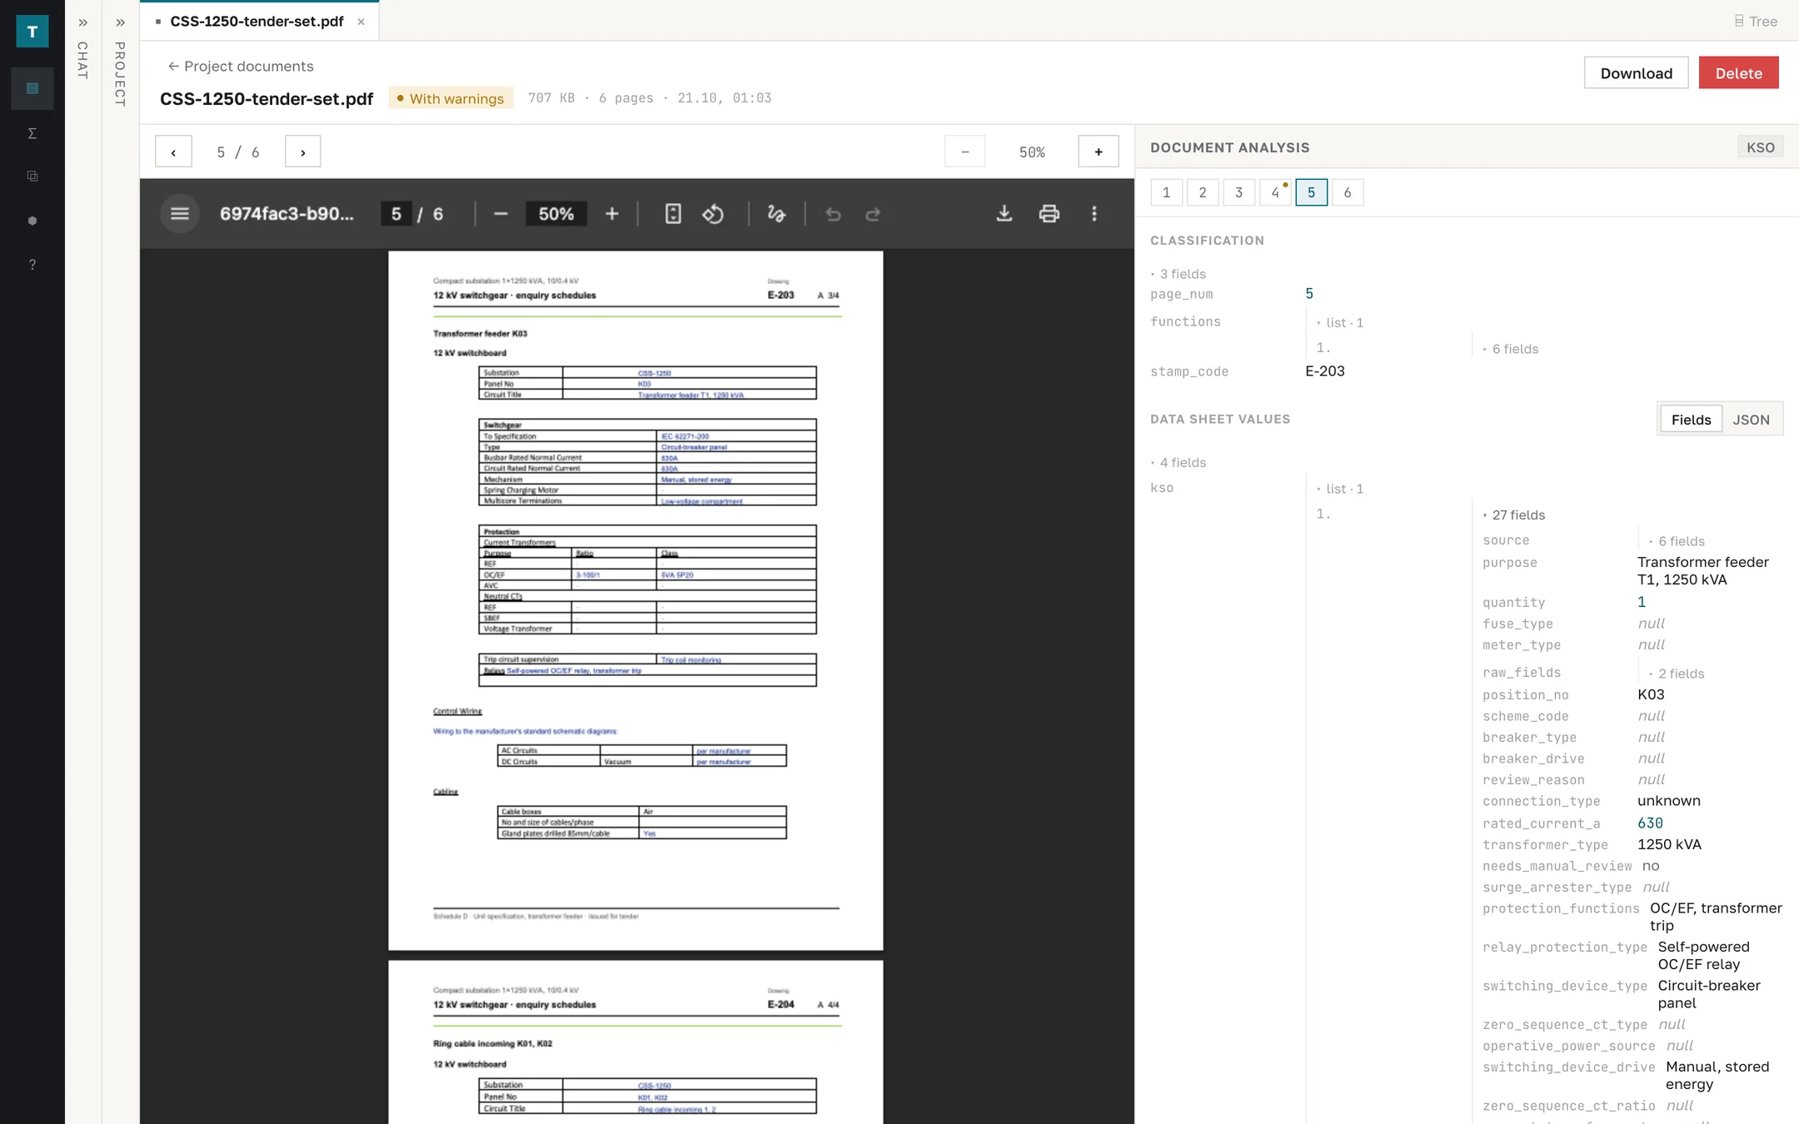Viewport: 1799px width, 1124px height.
Task: Collapse the kso list · 1
Action: (x=1340, y=489)
